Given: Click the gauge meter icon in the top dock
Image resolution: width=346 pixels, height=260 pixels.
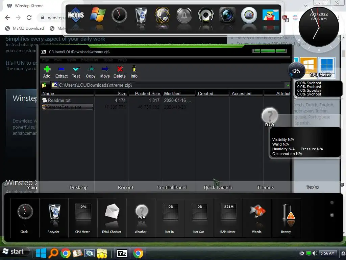Looking at the screenshot, I should tap(249, 15).
